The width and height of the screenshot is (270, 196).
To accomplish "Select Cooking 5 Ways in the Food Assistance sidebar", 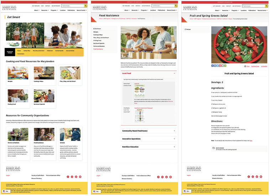I will [x=98, y=35].
